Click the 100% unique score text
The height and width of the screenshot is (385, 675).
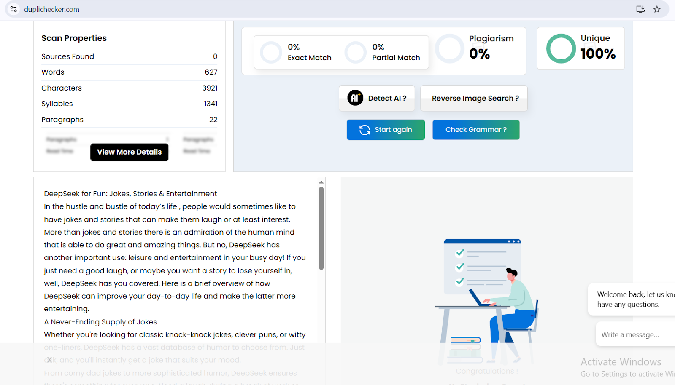(598, 53)
